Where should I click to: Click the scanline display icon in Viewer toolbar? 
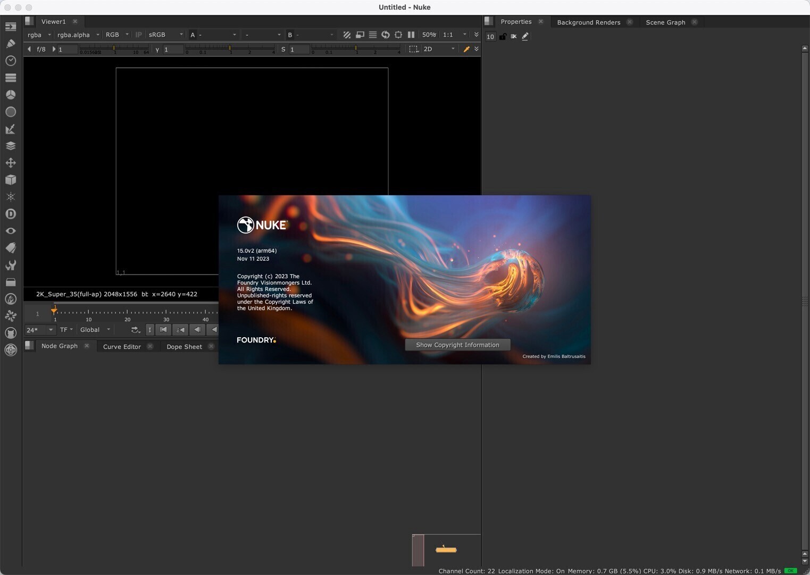point(373,35)
